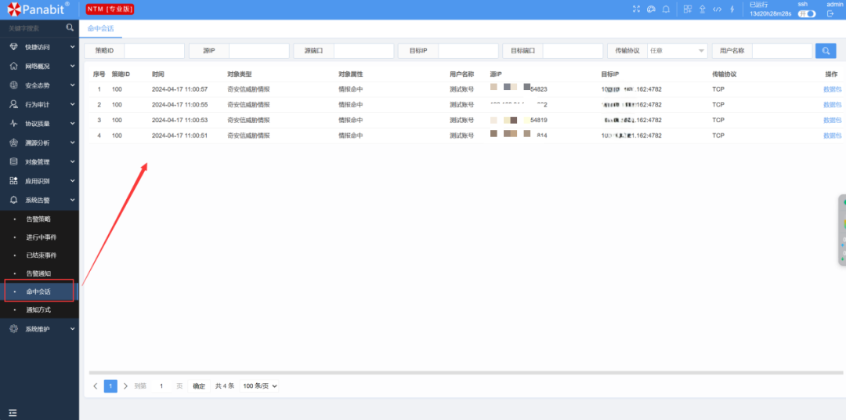Open the 传输协议 dropdown showing 任意
The width and height of the screenshot is (846, 420).
[677, 51]
